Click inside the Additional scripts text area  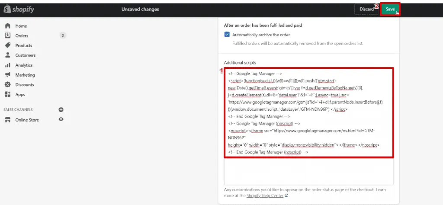click(x=308, y=126)
